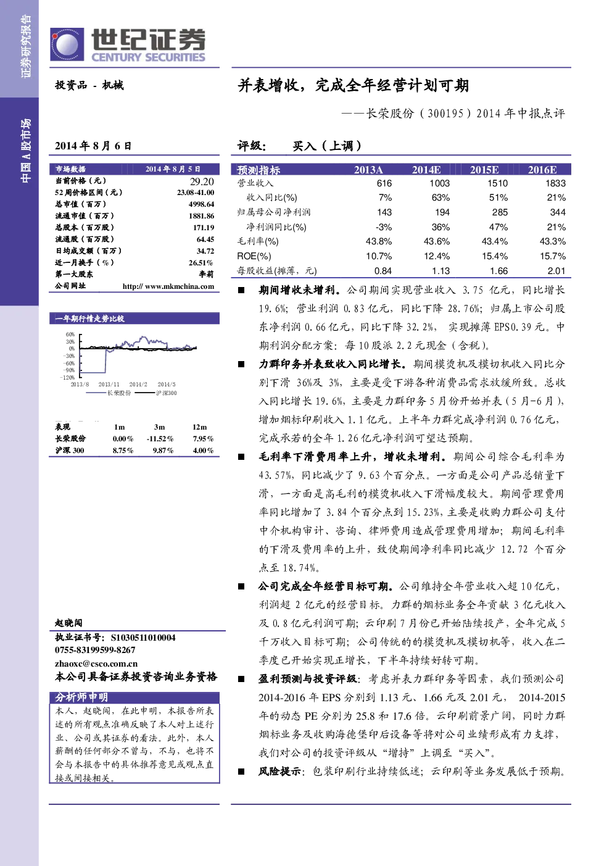Viewport: 612px width, 866px height.
Task: Select 沪深300 1m performance 8.75%
Action: [x=123, y=451]
